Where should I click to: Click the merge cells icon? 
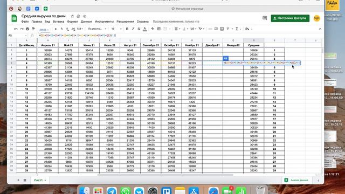(x=165, y=29)
